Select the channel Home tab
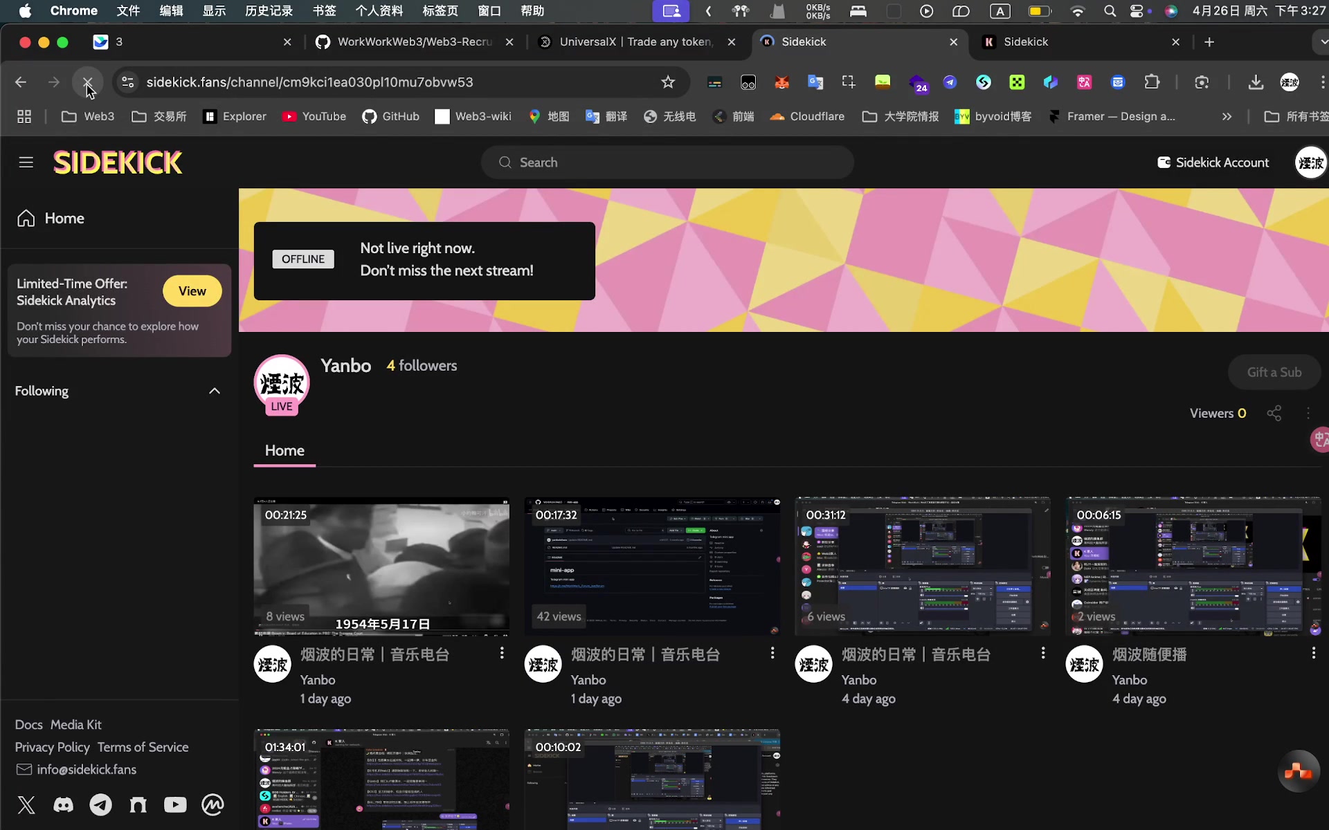 pos(284,451)
